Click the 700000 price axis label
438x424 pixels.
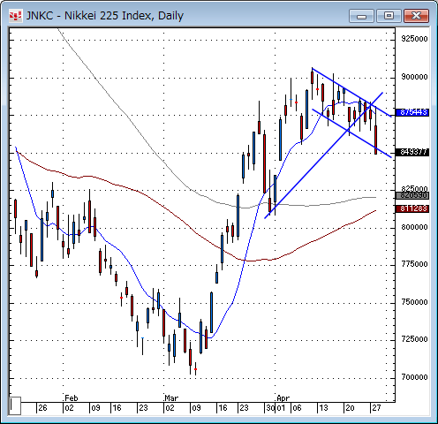click(414, 377)
